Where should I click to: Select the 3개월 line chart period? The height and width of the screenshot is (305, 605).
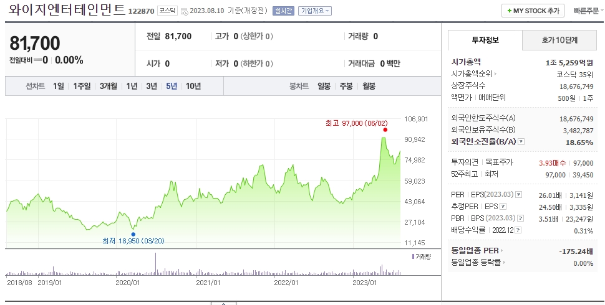[x=108, y=87]
